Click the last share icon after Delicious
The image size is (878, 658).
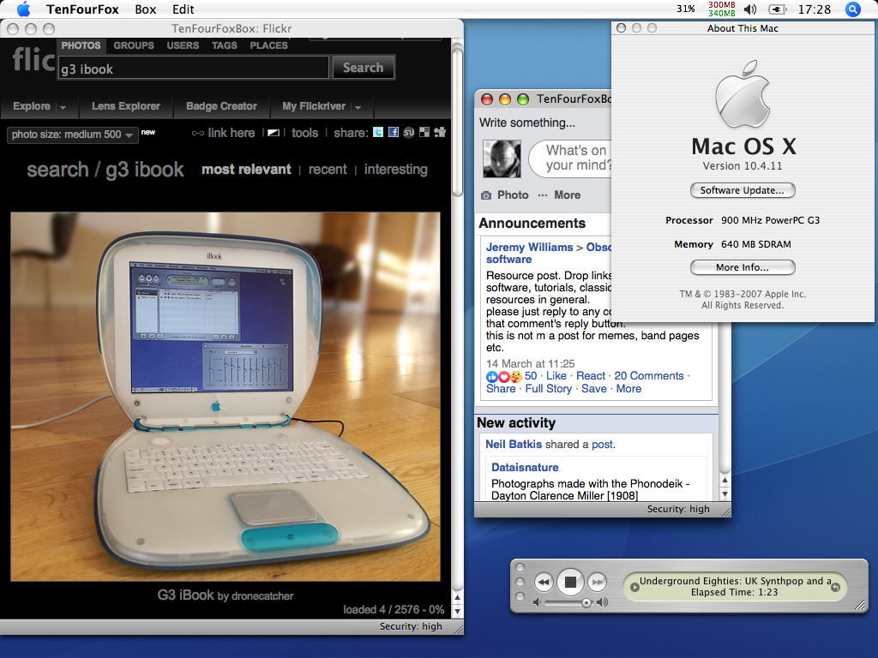[440, 132]
